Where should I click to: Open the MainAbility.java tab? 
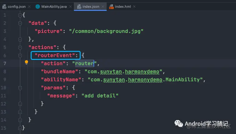[54, 7]
